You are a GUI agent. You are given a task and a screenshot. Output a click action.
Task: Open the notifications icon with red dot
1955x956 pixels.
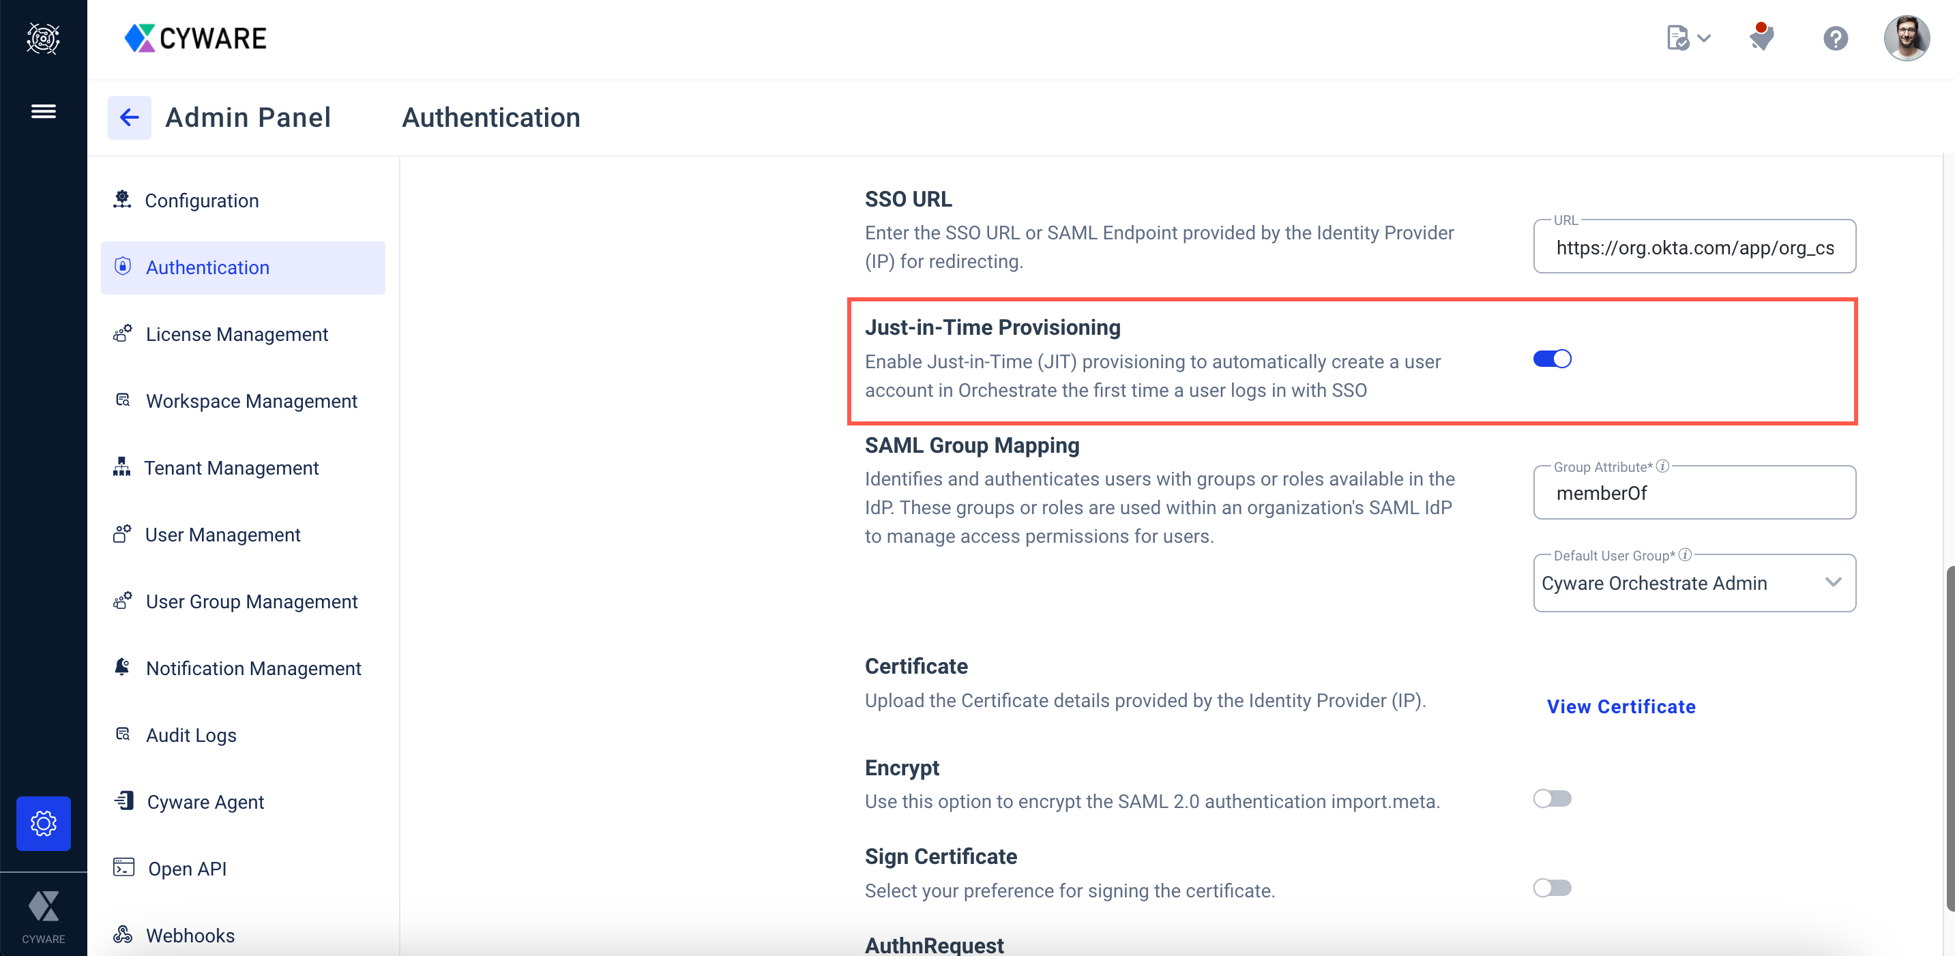point(1761,38)
